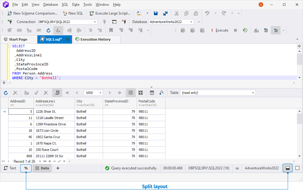Viewport: 303px width, 196px height.
Task: Click the Paste clipboard icon
Action: pyautogui.click(x=196, y=13)
